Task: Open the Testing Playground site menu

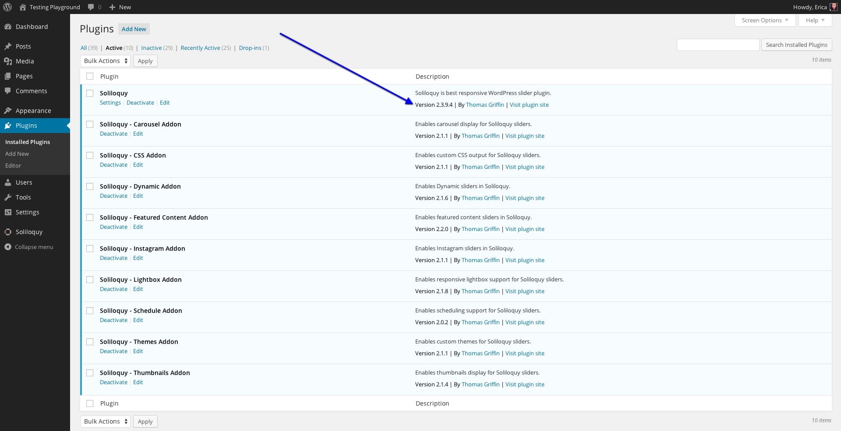Action: click(x=50, y=7)
